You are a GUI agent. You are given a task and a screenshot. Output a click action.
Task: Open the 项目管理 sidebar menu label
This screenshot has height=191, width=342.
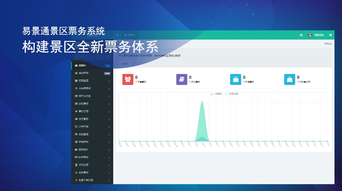pos(83,165)
